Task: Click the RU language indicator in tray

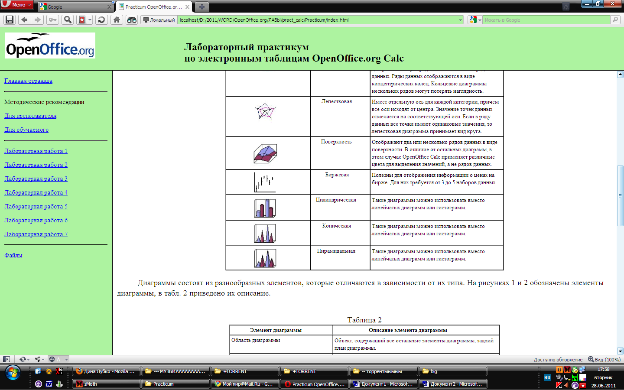Action: click(x=547, y=377)
